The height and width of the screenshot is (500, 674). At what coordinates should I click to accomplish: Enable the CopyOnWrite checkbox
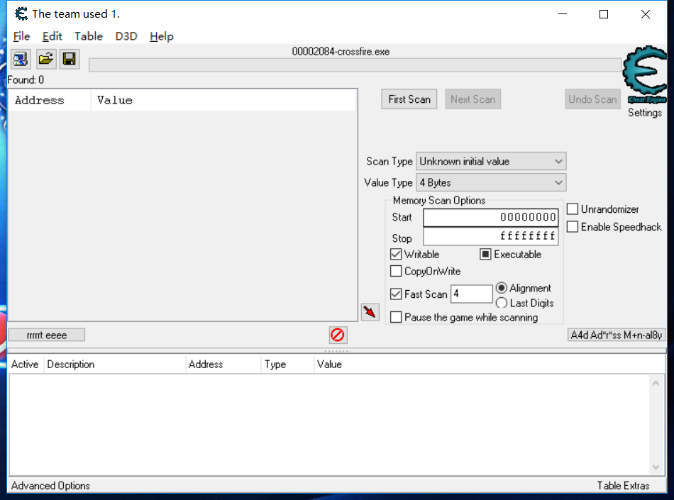(x=396, y=271)
